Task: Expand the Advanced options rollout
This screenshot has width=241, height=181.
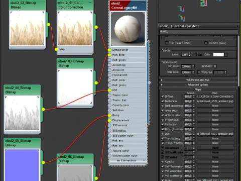Action: point(198,84)
